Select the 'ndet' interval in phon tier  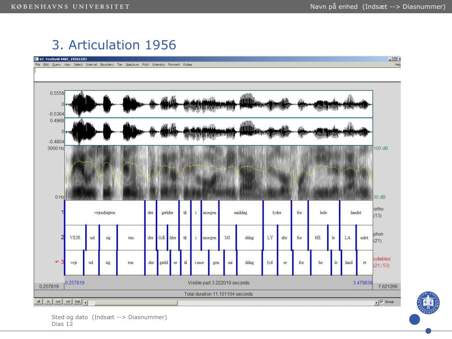click(x=364, y=238)
